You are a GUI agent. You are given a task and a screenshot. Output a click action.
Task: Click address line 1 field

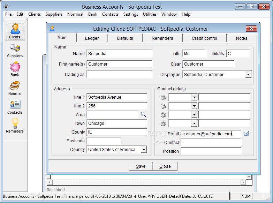tap(117, 97)
